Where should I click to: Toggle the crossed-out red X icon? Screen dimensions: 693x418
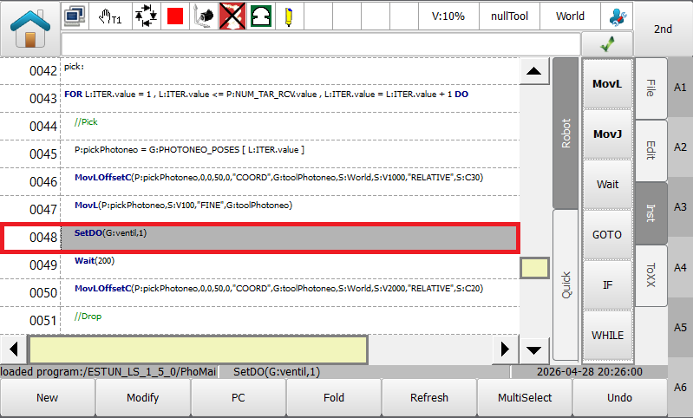pos(232,16)
